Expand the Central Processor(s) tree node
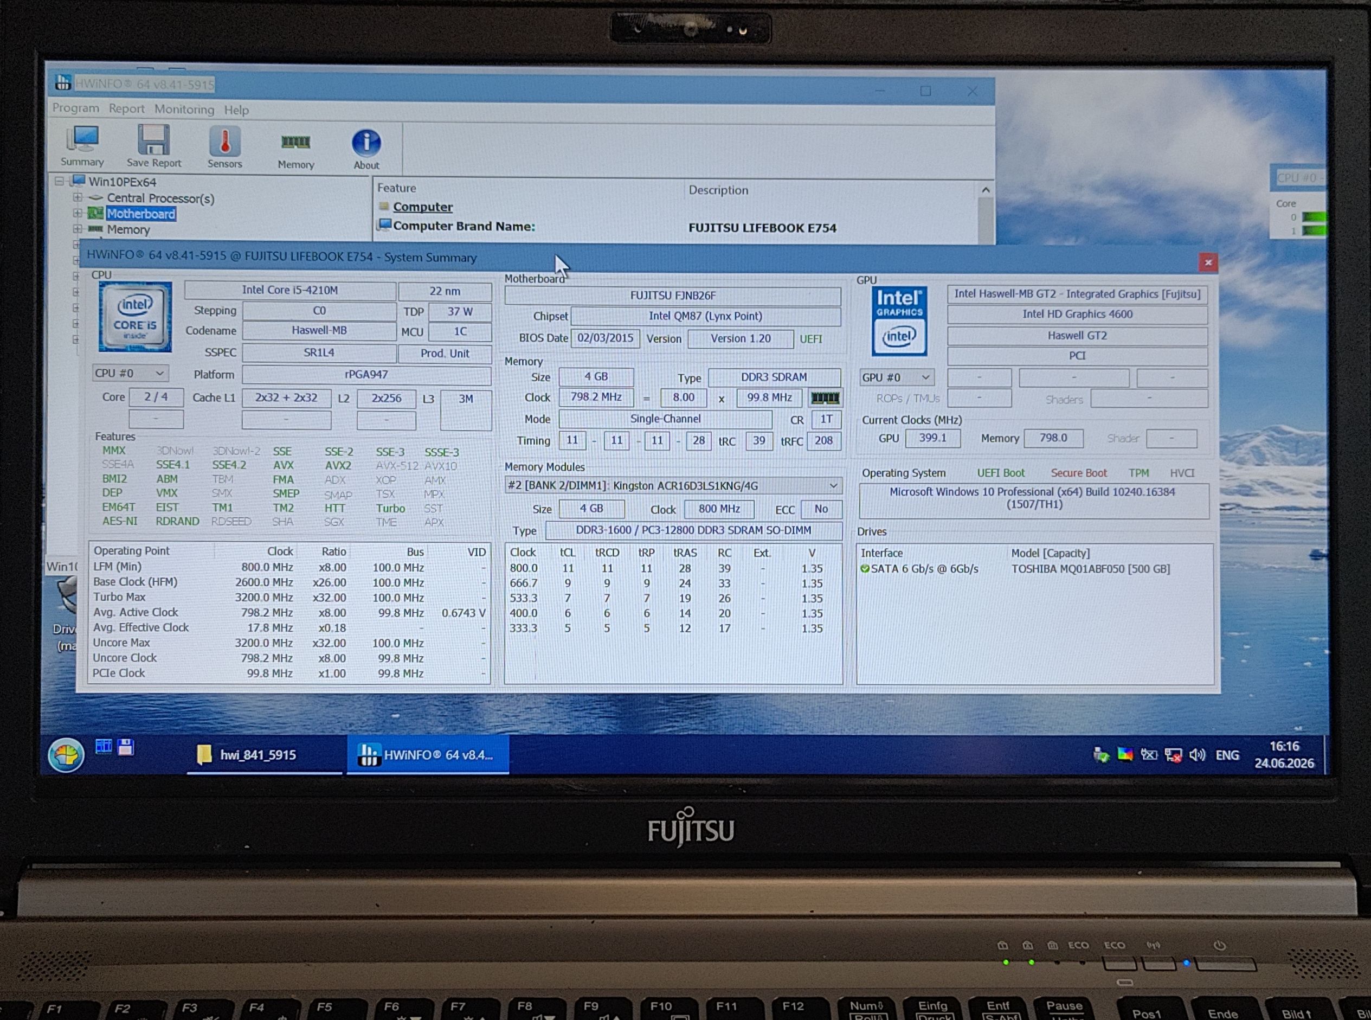 click(78, 197)
